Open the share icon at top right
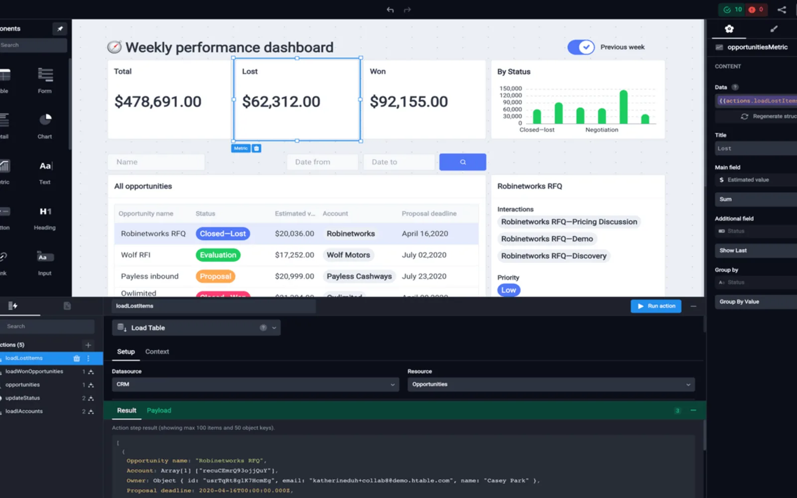797x498 pixels. tap(782, 9)
